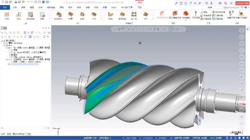Screen dimensions: 250x140
Task: Open the 毛坯模型 dropdown arrow
Action: 186,20
